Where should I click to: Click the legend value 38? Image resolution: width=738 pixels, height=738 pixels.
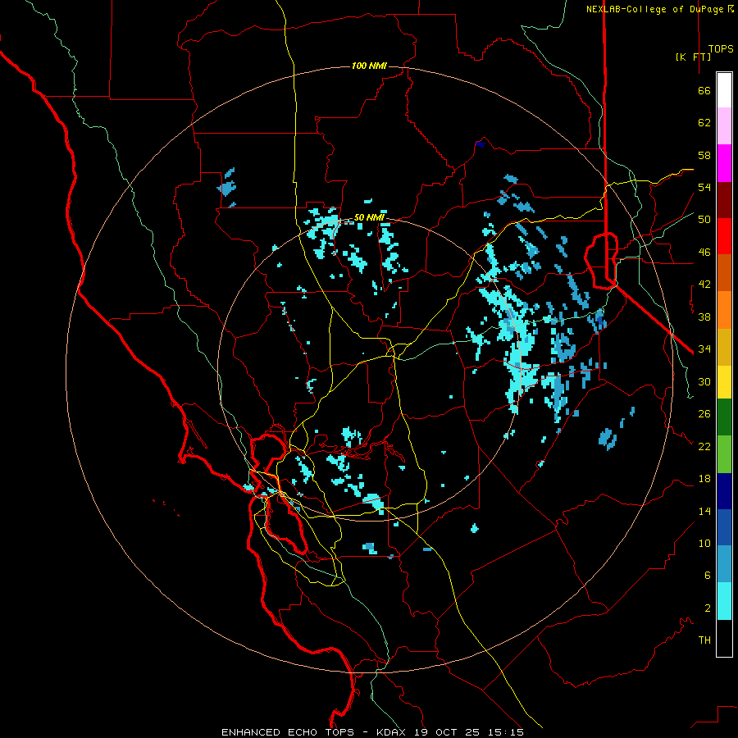tap(704, 317)
